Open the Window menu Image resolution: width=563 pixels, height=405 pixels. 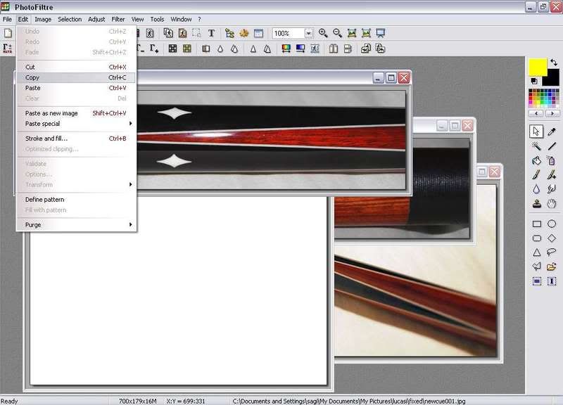181,20
